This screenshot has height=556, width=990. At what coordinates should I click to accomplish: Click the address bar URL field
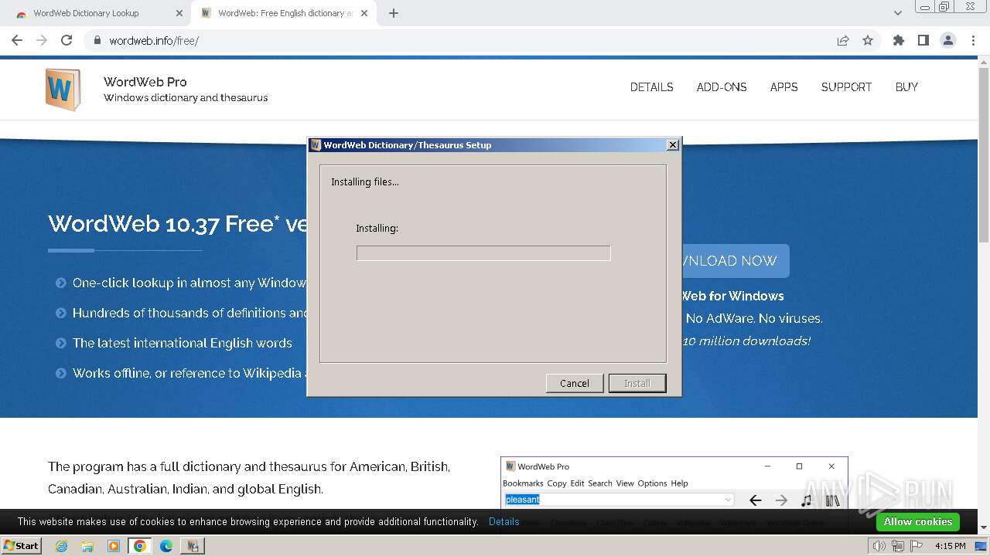click(464, 40)
